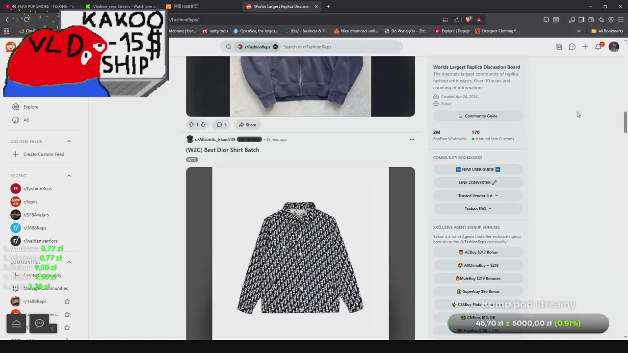This screenshot has width=628, height=353.
Task: Open Reddit chat icon in header
Action: point(572,47)
